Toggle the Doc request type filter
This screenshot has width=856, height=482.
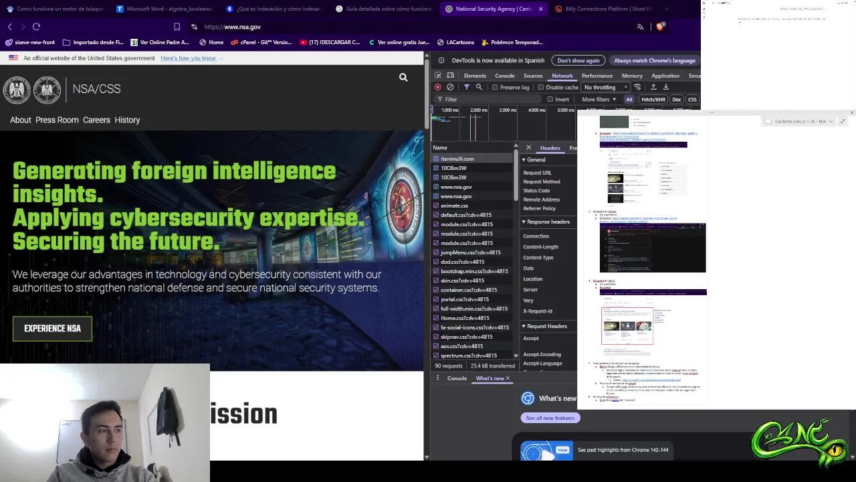(x=677, y=100)
